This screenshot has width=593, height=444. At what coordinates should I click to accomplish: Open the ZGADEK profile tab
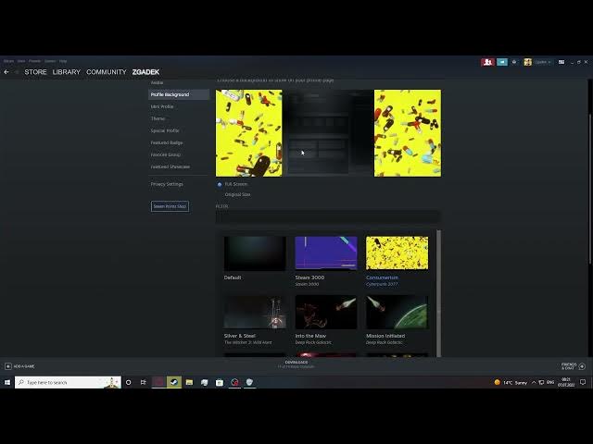pyautogui.click(x=145, y=72)
